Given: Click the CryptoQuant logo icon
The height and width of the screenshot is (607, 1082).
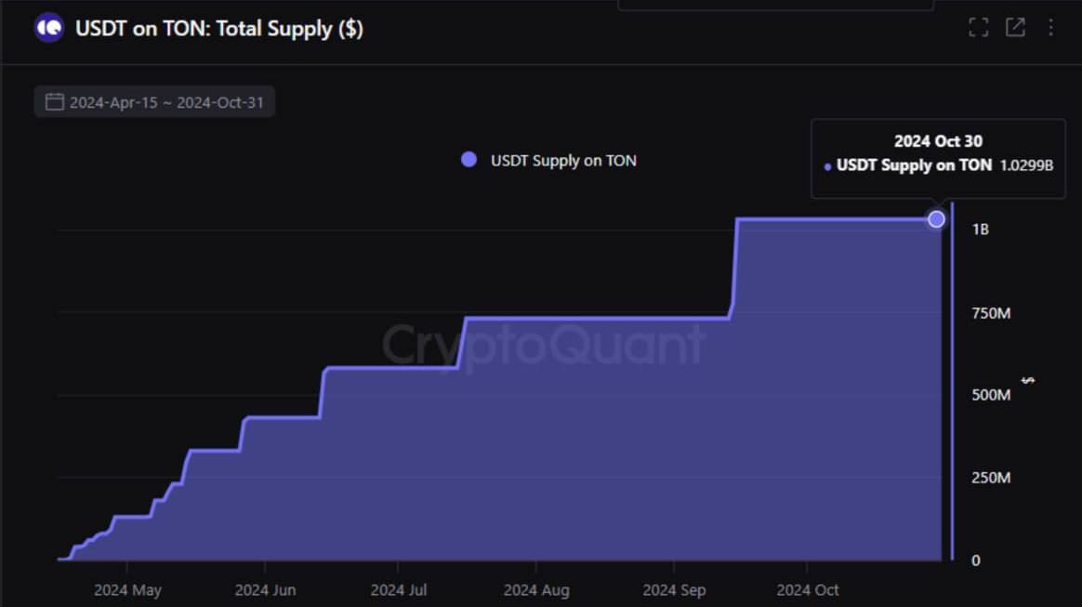Looking at the screenshot, I should point(49,28).
